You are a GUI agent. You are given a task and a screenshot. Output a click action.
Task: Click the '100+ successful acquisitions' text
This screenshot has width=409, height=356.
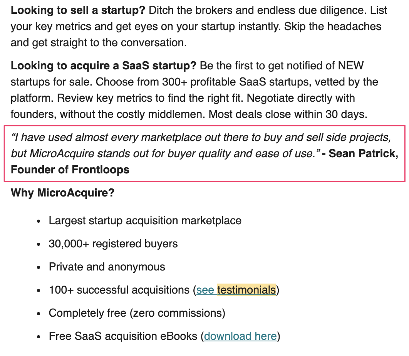click(x=119, y=290)
